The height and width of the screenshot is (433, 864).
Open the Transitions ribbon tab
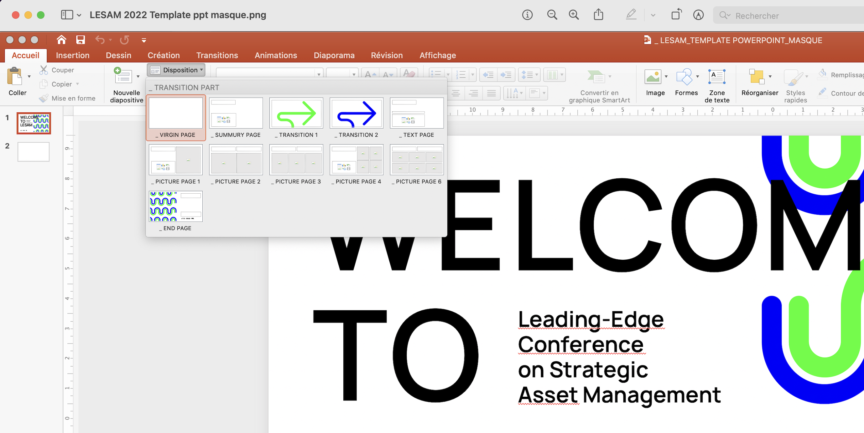pyautogui.click(x=217, y=55)
